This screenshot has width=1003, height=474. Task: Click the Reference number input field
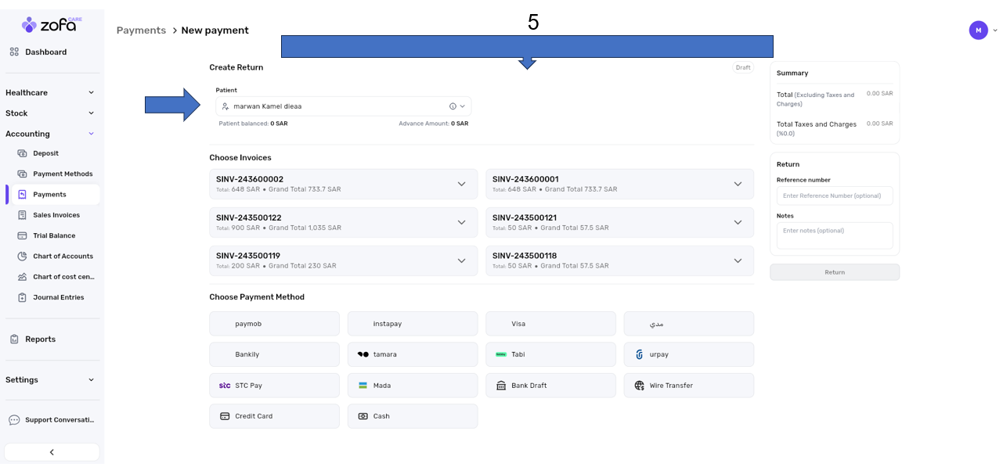tap(834, 196)
